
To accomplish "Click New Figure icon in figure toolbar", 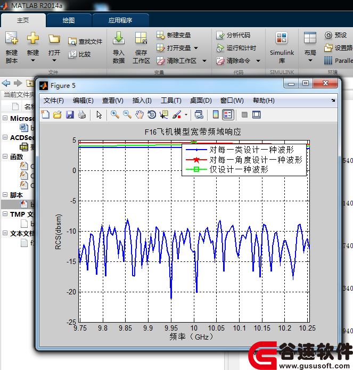I will pyautogui.click(x=45, y=114).
